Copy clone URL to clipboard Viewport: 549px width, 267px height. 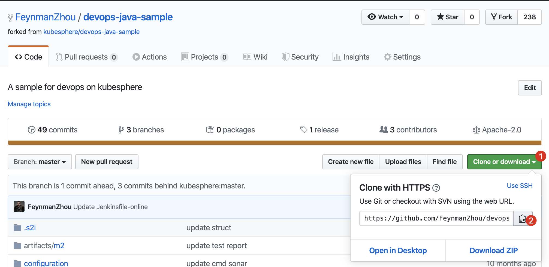click(x=523, y=218)
